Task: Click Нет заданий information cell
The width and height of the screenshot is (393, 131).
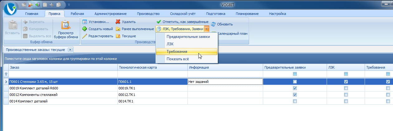Action: point(225,82)
